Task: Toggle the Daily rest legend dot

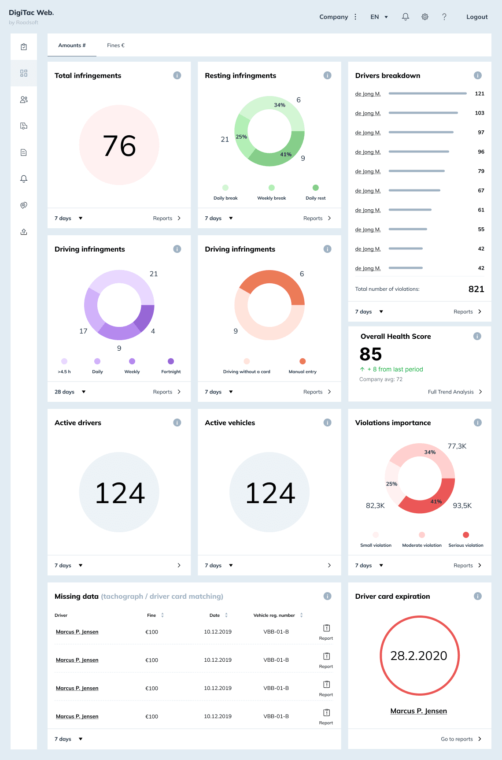Action: click(x=316, y=188)
